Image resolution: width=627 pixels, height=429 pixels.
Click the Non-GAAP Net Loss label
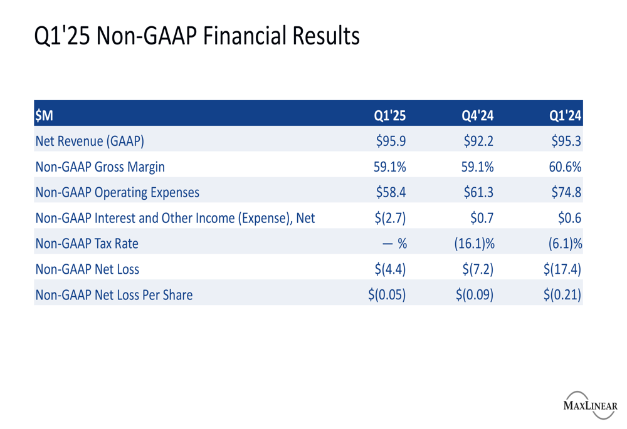click(x=87, y=269)
